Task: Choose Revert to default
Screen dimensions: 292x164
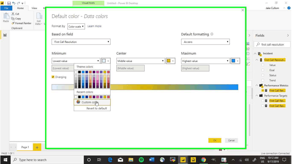Action: coord(97,108)
